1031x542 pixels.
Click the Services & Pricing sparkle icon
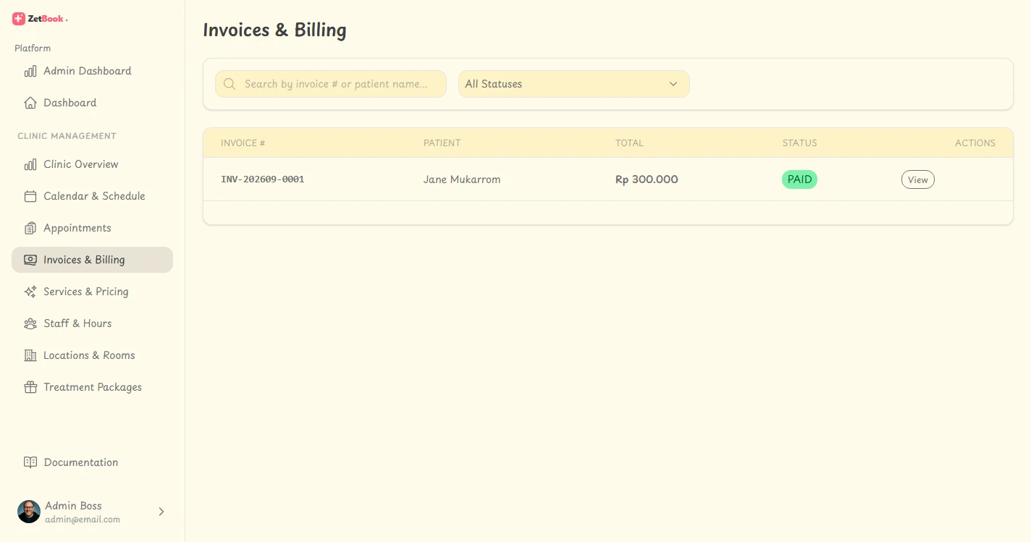pyautogui.click(x=30, y=292)
